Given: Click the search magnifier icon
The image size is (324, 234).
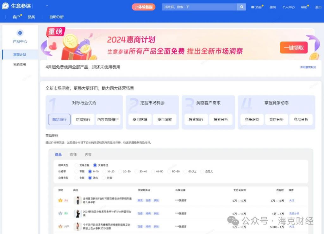Looking at the screenshot, I should point(241,7).
